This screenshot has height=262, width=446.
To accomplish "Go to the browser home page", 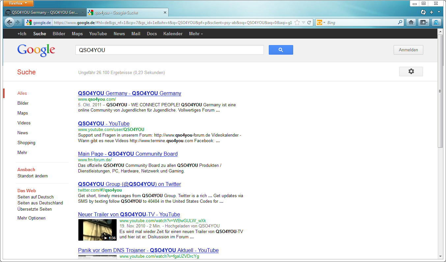I will 411,22.
